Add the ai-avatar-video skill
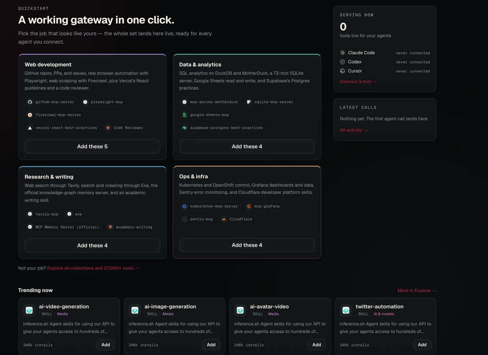488x355 pixels. coord(317,345)
